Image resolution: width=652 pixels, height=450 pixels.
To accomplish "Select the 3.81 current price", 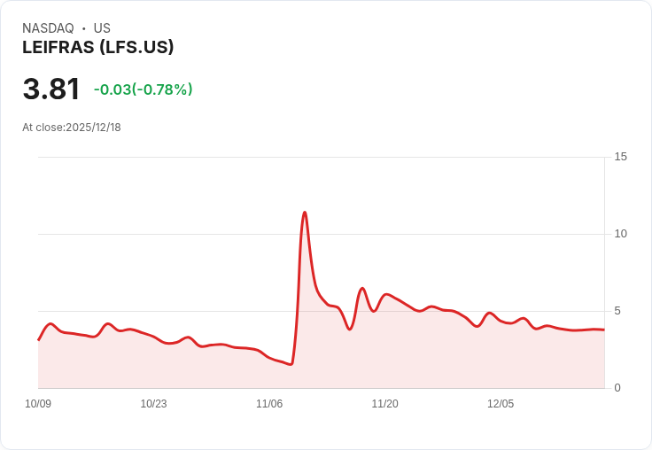I will pyautogui.click(x=51, y=89).
